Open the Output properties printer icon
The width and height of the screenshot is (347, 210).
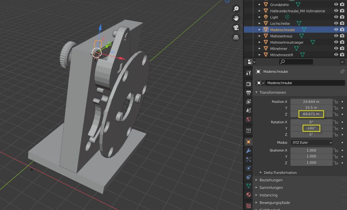click(x=249, y=93)
